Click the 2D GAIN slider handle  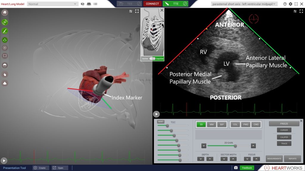coord(235,146)
